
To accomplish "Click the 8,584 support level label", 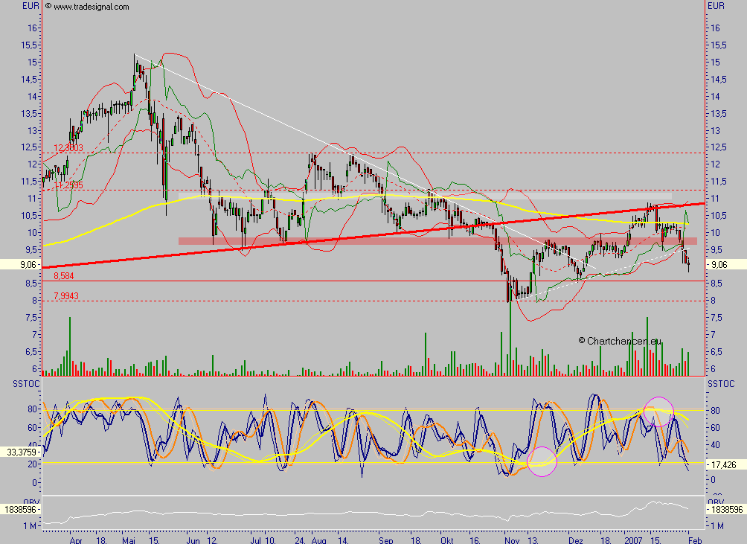I will tap(64, 276).
